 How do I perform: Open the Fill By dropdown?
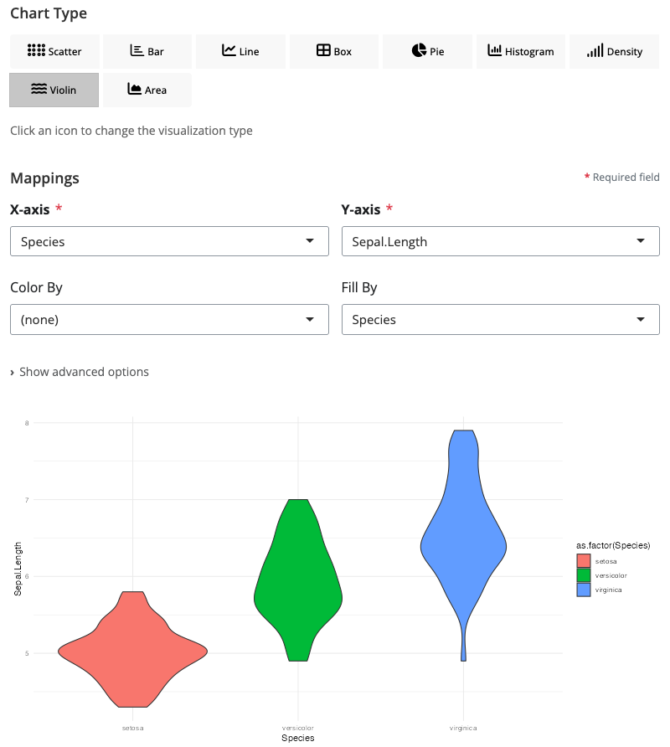(500, 319)
